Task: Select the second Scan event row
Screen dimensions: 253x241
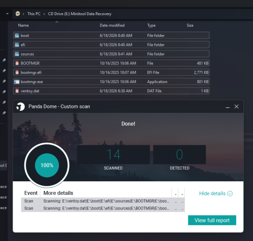Action: tap(103, 208)
